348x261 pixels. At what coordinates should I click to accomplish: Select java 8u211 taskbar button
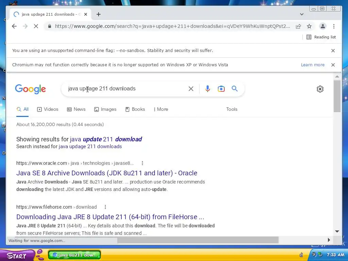[x=74, y=255]
